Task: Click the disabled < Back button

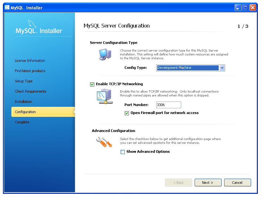Action: (x=178, y=183)
